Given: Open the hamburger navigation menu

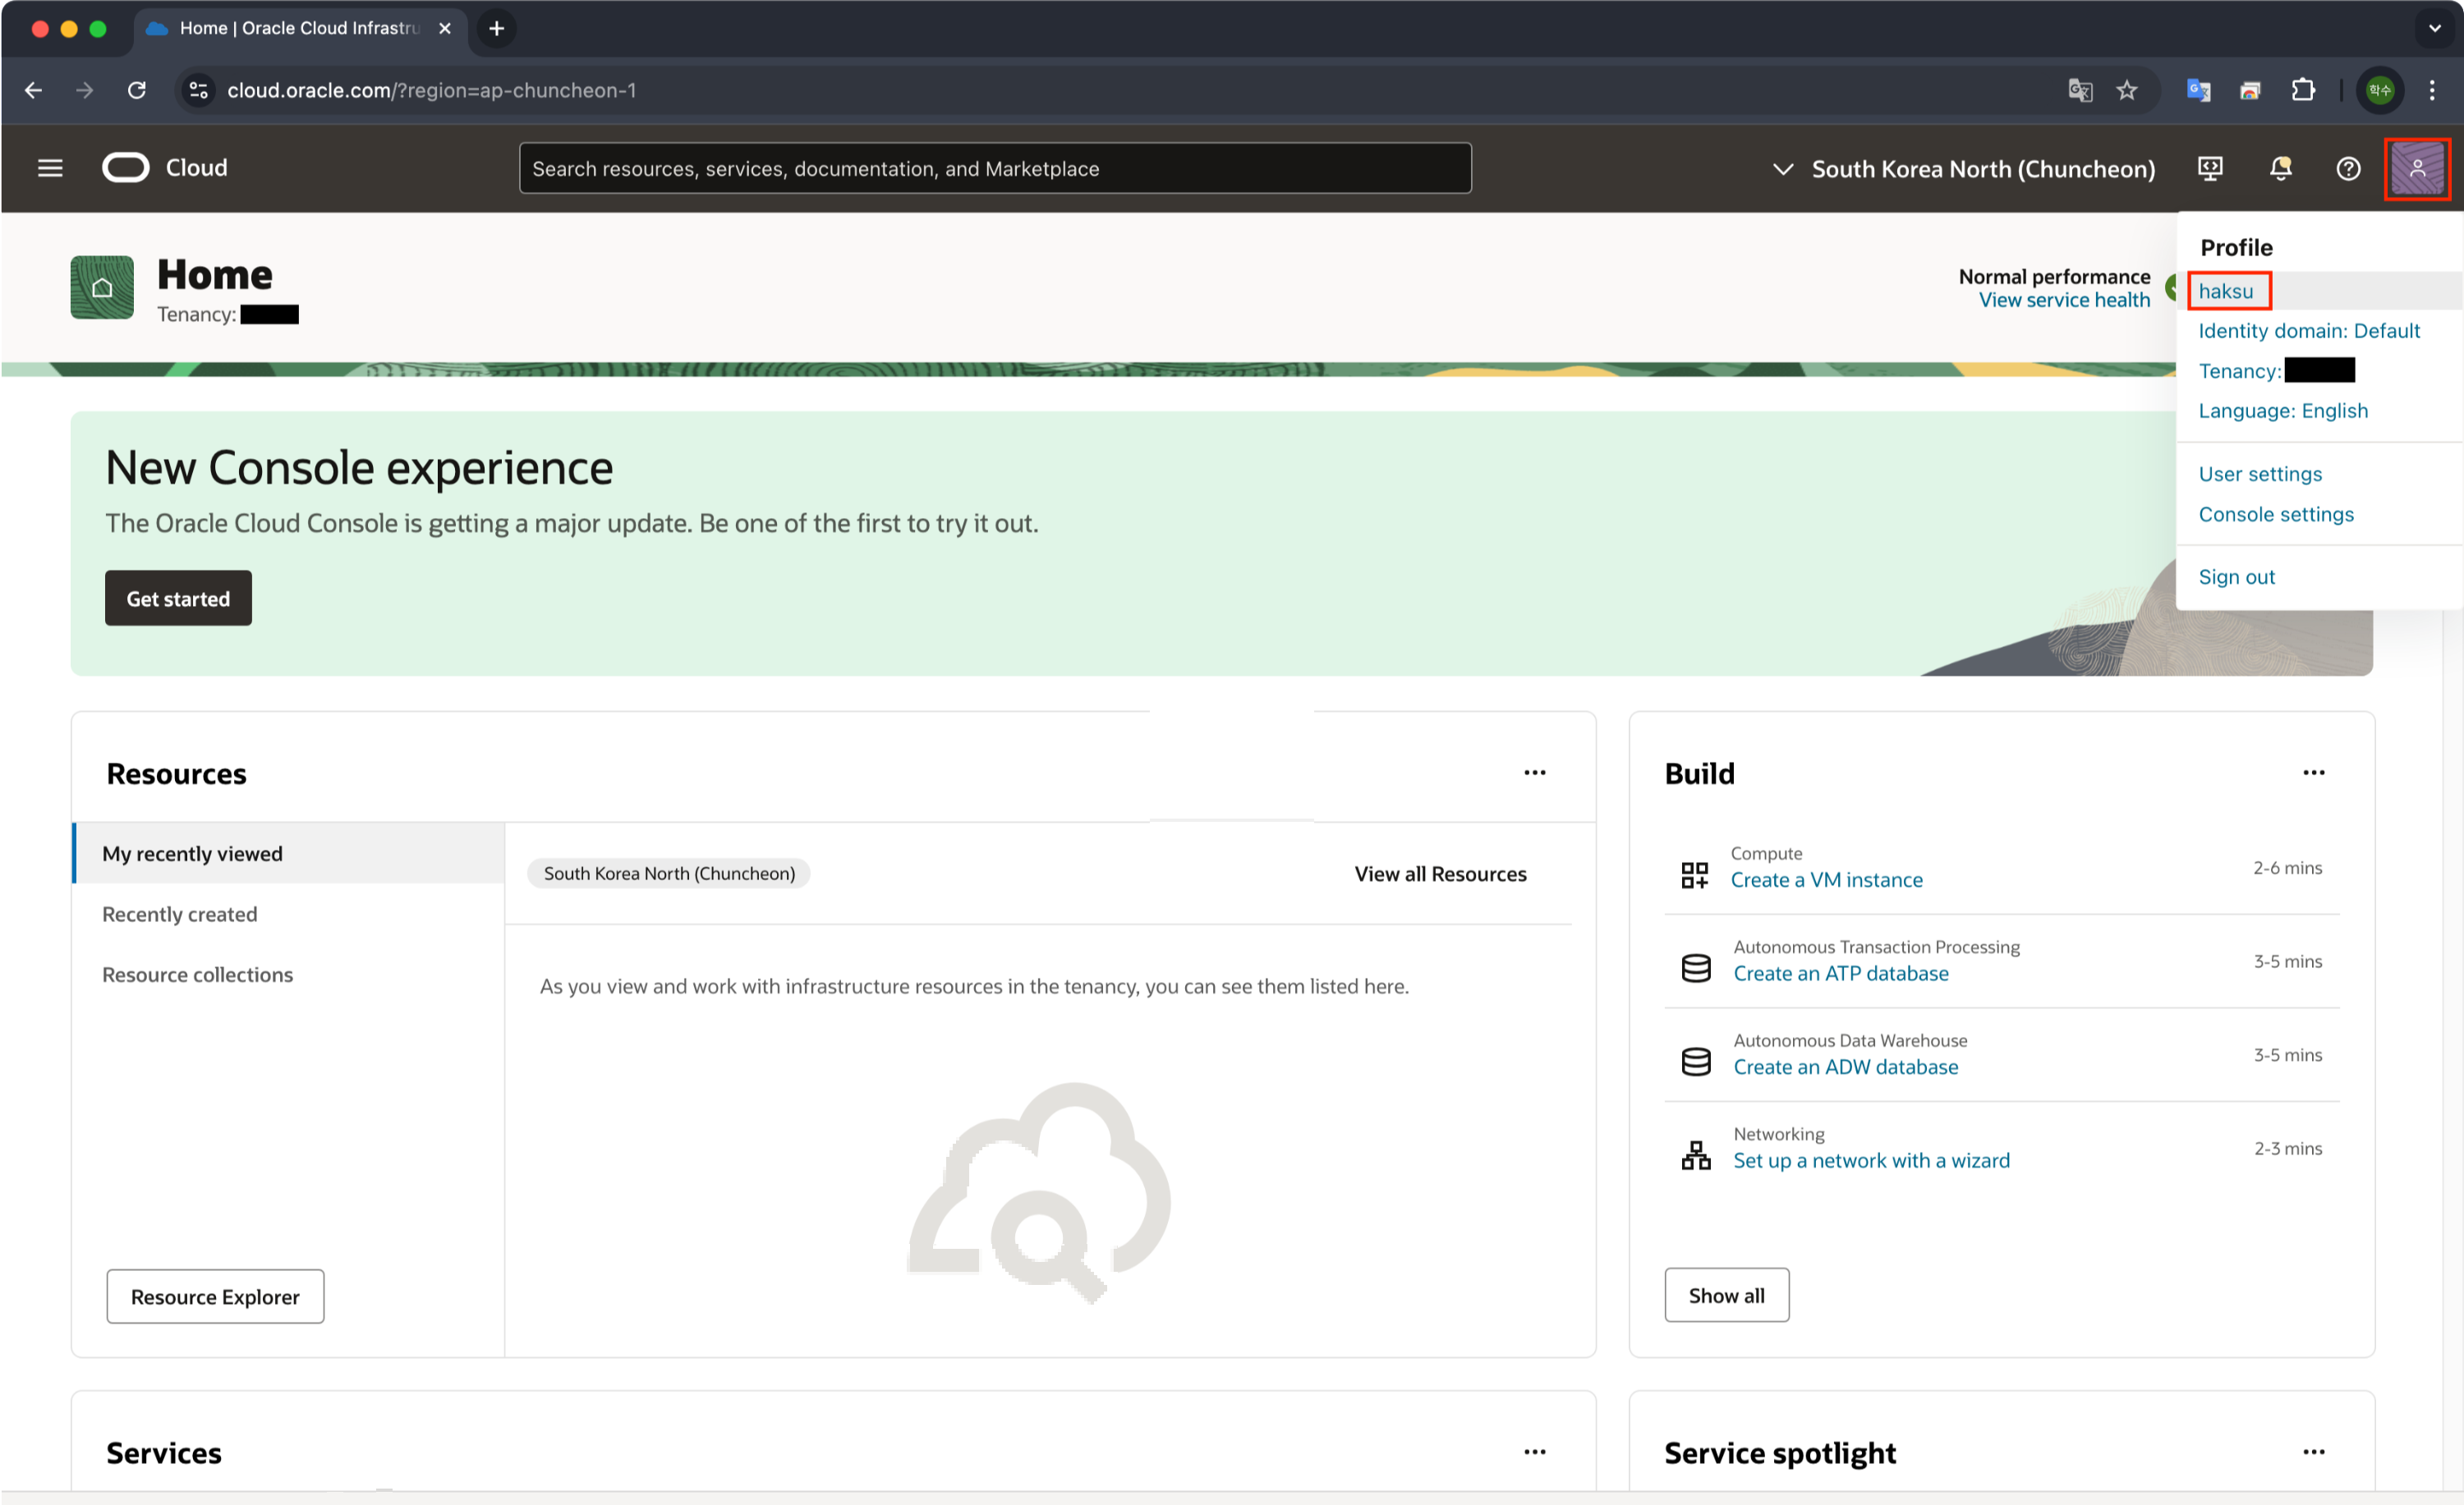Looking at the screenshot, I should click(x=50, y=167).
